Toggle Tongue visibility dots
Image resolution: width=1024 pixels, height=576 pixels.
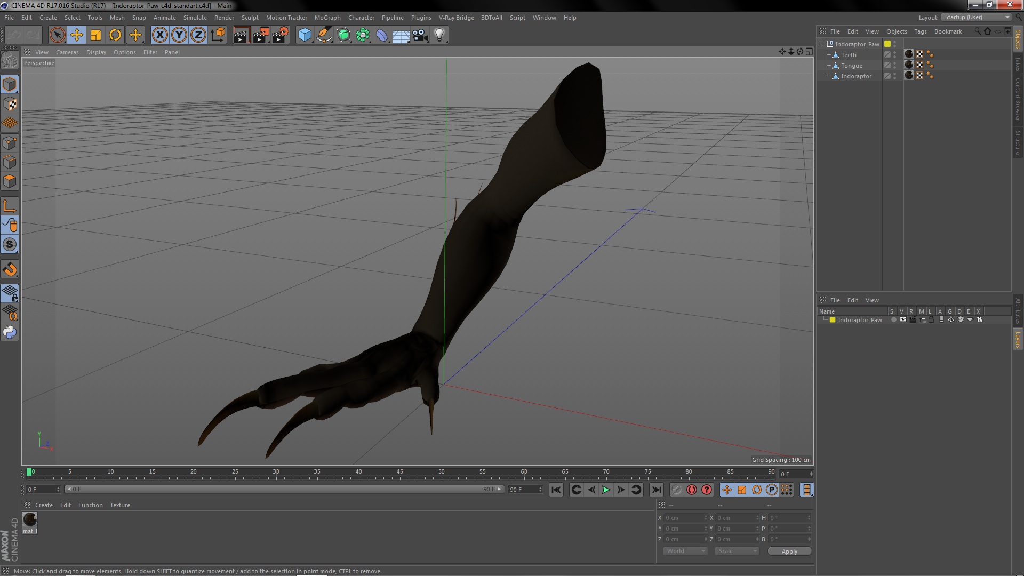tap(895, 65)
